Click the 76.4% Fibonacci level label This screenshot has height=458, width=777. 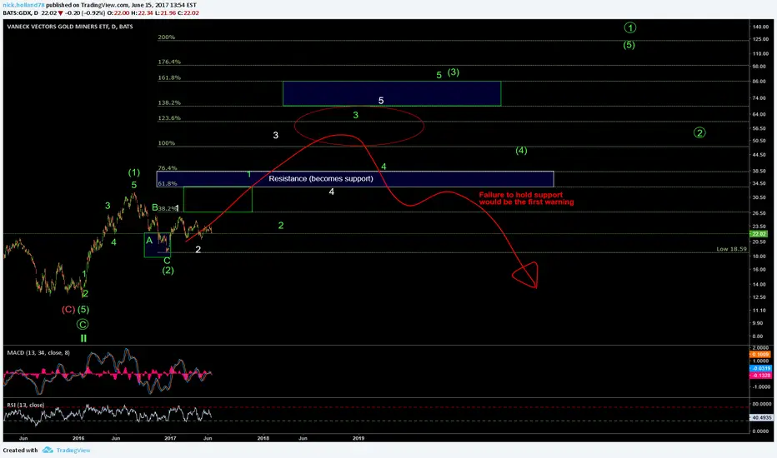pyautogui.click(x=168, y=168)
